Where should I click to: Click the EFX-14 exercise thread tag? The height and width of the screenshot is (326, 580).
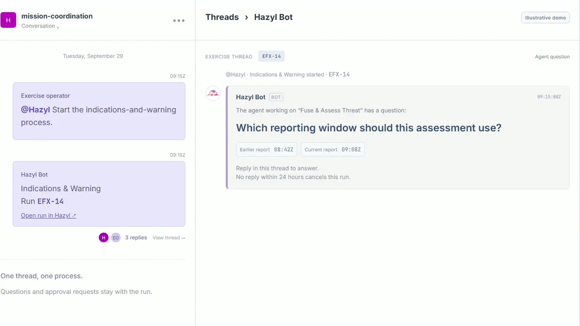[272, 56]
